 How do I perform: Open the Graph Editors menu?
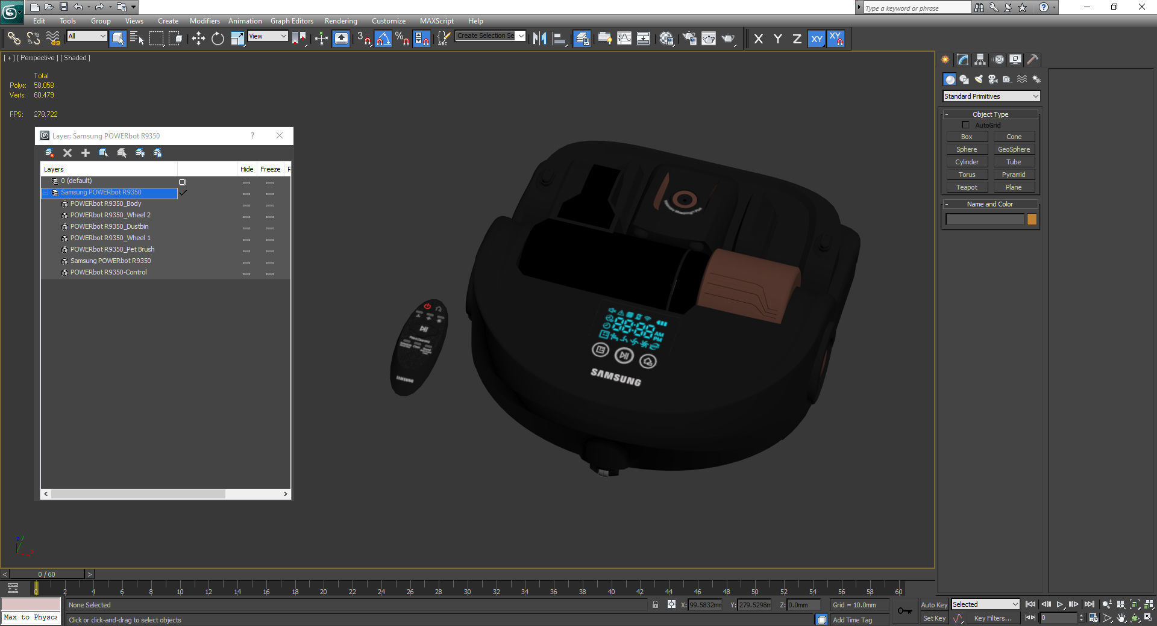[x=292, y=20]
